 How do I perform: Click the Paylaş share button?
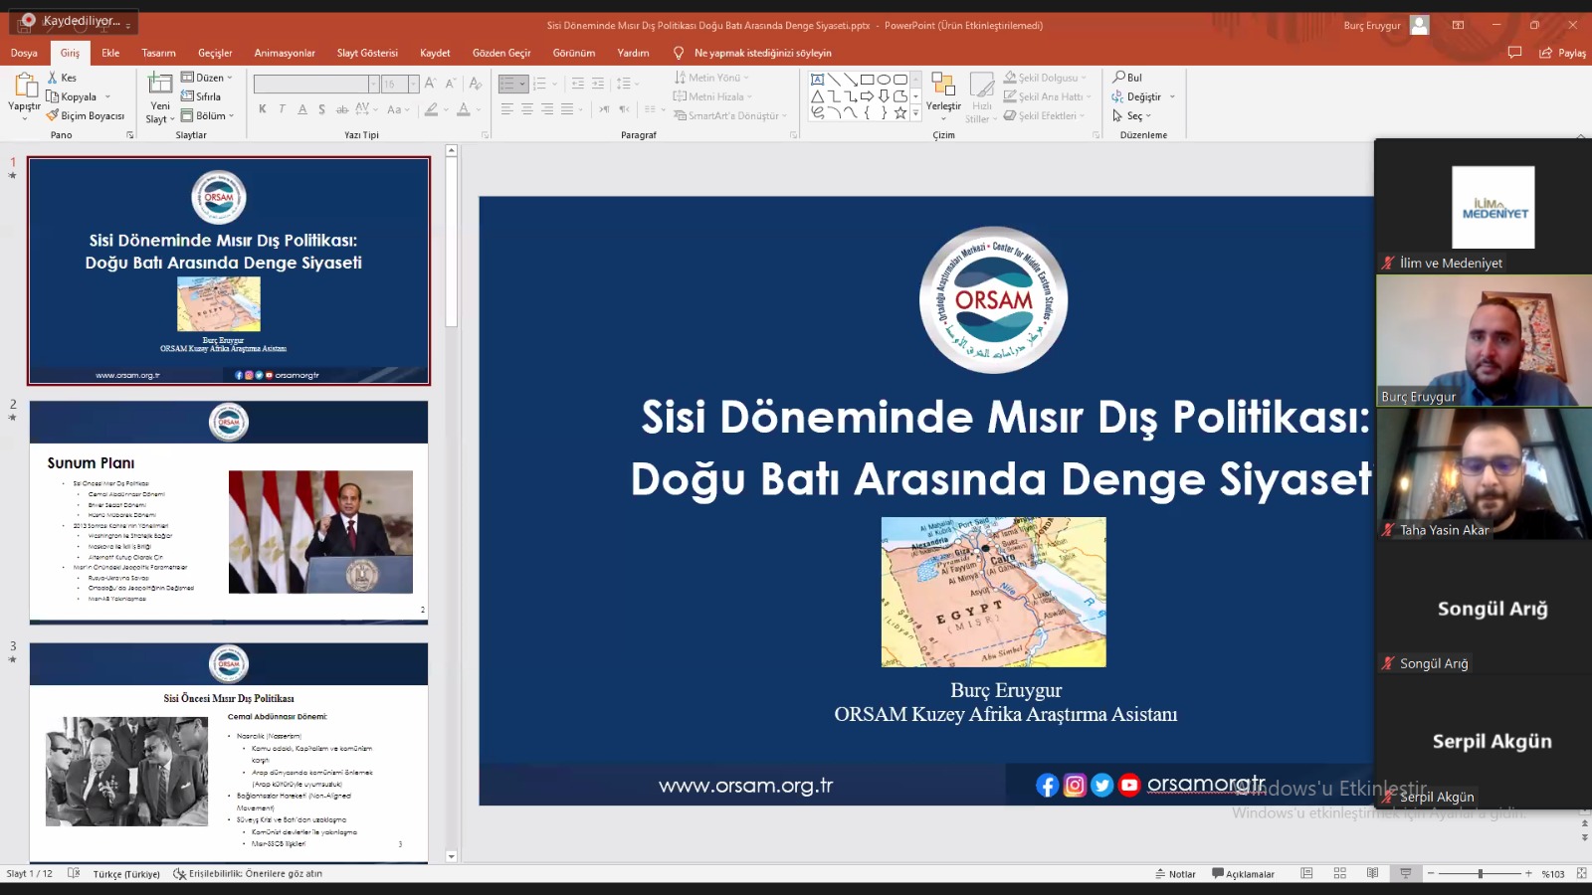1562,53
